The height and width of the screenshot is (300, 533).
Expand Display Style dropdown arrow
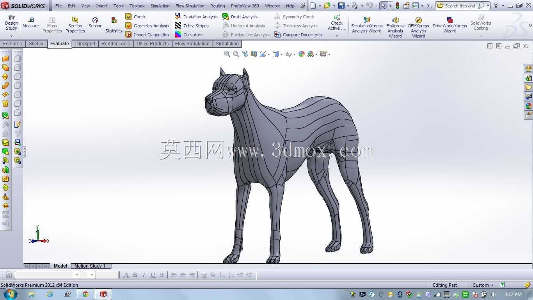282,54
